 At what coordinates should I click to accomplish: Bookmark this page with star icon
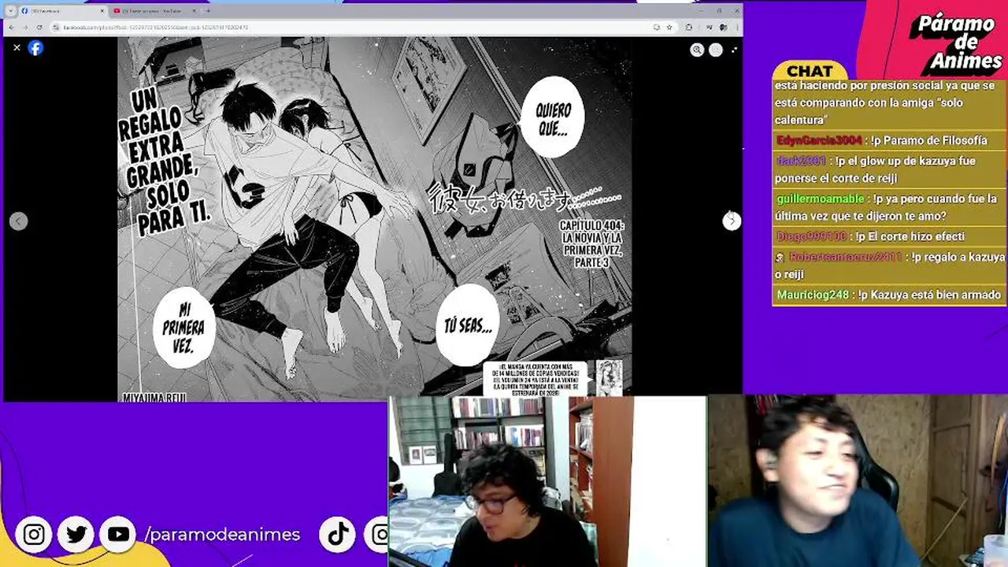click(x=669, y=27)
